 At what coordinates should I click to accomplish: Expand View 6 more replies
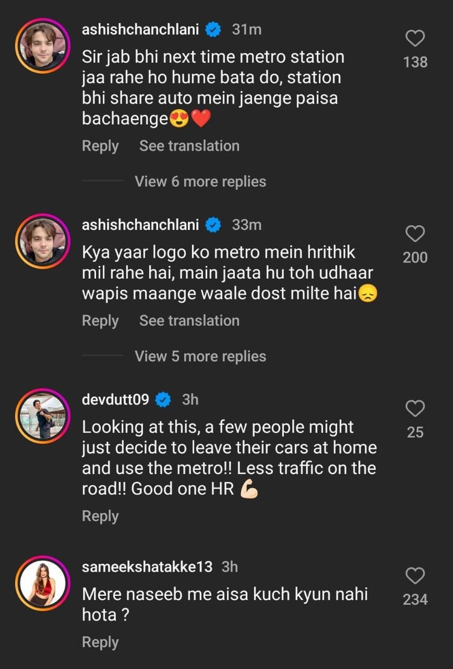pyautogui.click(x=200, y=181)
